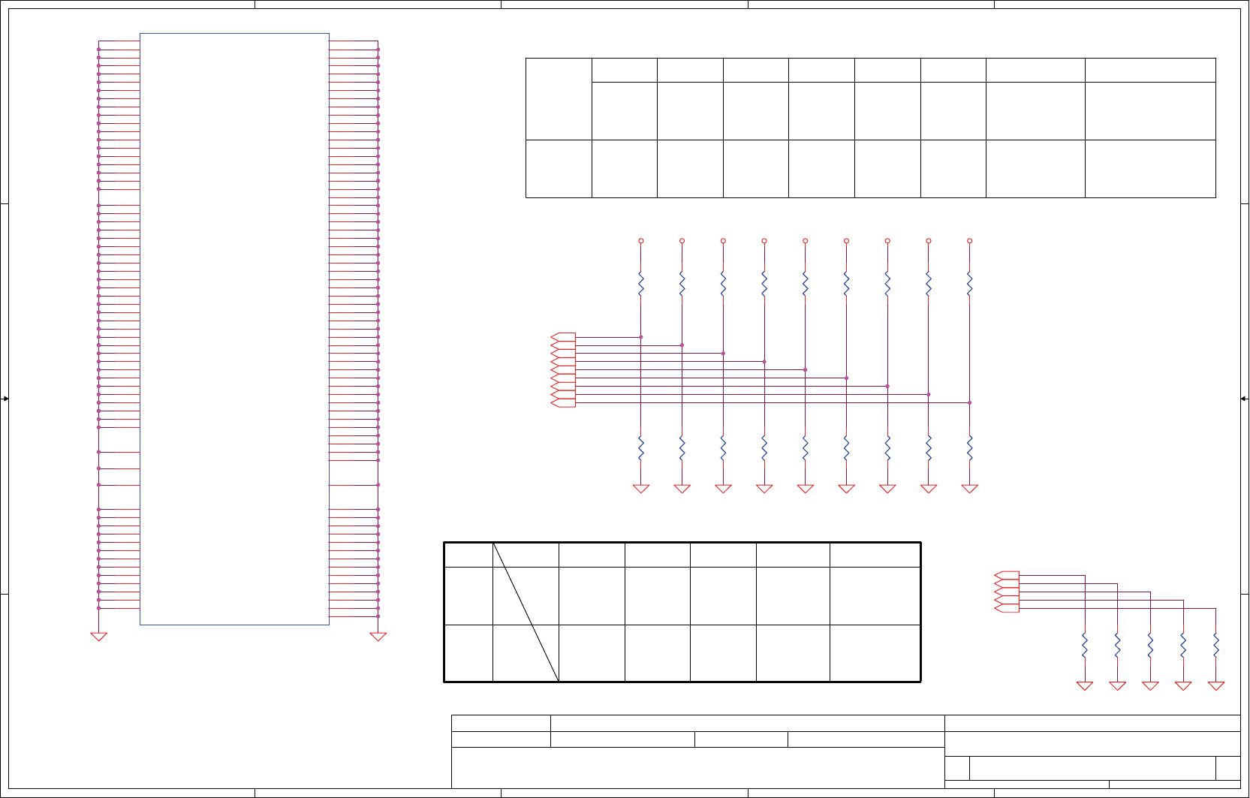This screenshot has width=1250, height=798.
Task: Click ground symbol below IC's left pin column
Action: (98, 637)
